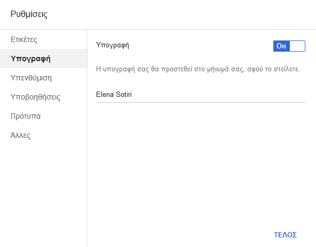Go to the Πρότυπα settings tab
The image size is (316, 247).
pos(44,116)
